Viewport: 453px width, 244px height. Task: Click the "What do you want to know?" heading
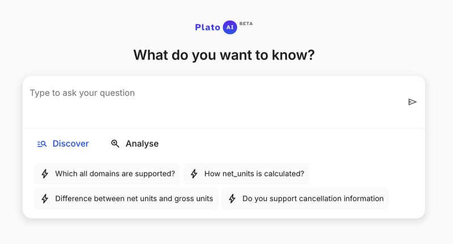[224, 55]
